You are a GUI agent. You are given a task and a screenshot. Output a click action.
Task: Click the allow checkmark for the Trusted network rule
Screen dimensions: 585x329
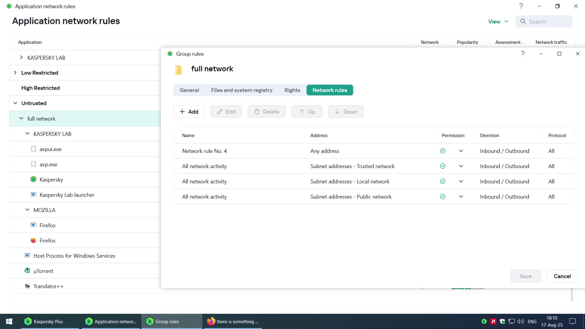[x=443, y=166]
